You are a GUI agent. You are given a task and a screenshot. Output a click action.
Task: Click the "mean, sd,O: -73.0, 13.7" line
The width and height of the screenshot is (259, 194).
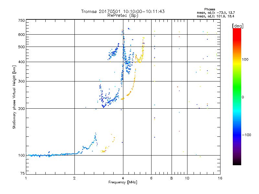[x=216, y=13]
